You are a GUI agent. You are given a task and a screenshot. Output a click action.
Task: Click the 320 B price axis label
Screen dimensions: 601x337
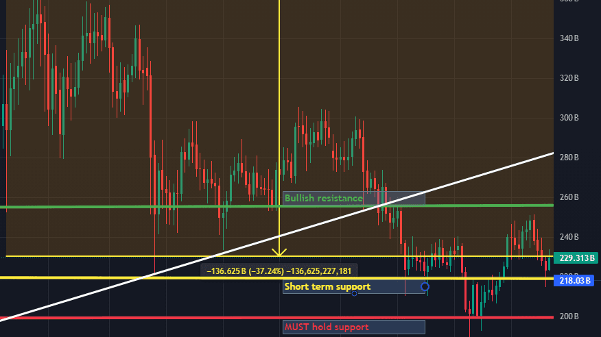click(x=569, y=78)
